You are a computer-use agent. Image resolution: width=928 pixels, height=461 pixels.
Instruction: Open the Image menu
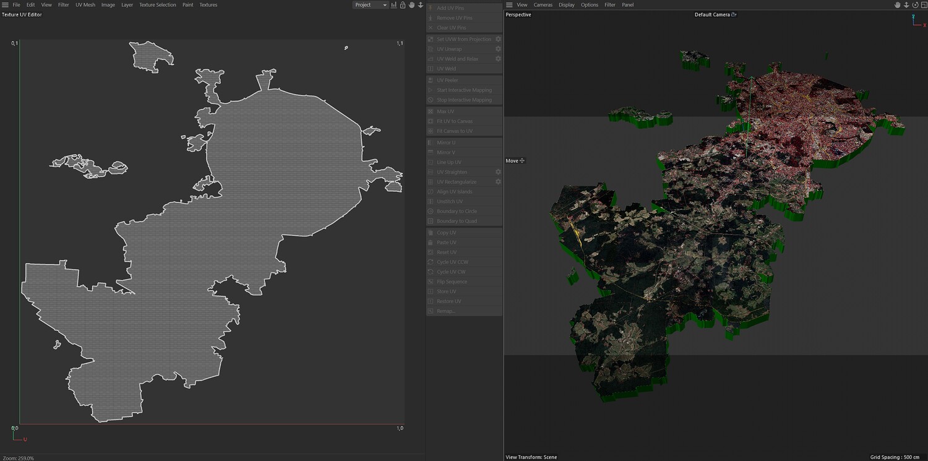(x=108, y=5)
